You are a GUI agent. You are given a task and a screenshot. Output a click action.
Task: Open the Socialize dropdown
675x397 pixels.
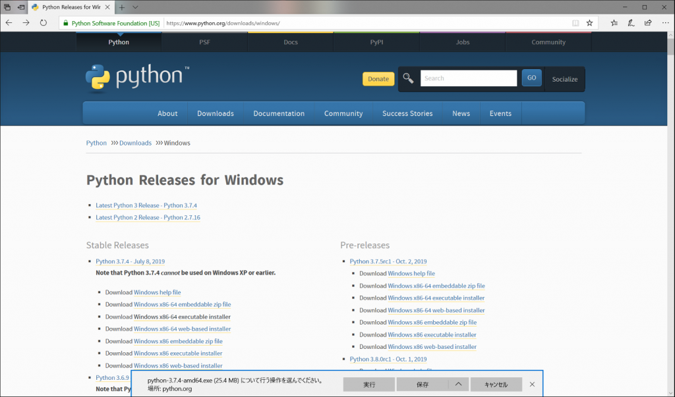564,78
